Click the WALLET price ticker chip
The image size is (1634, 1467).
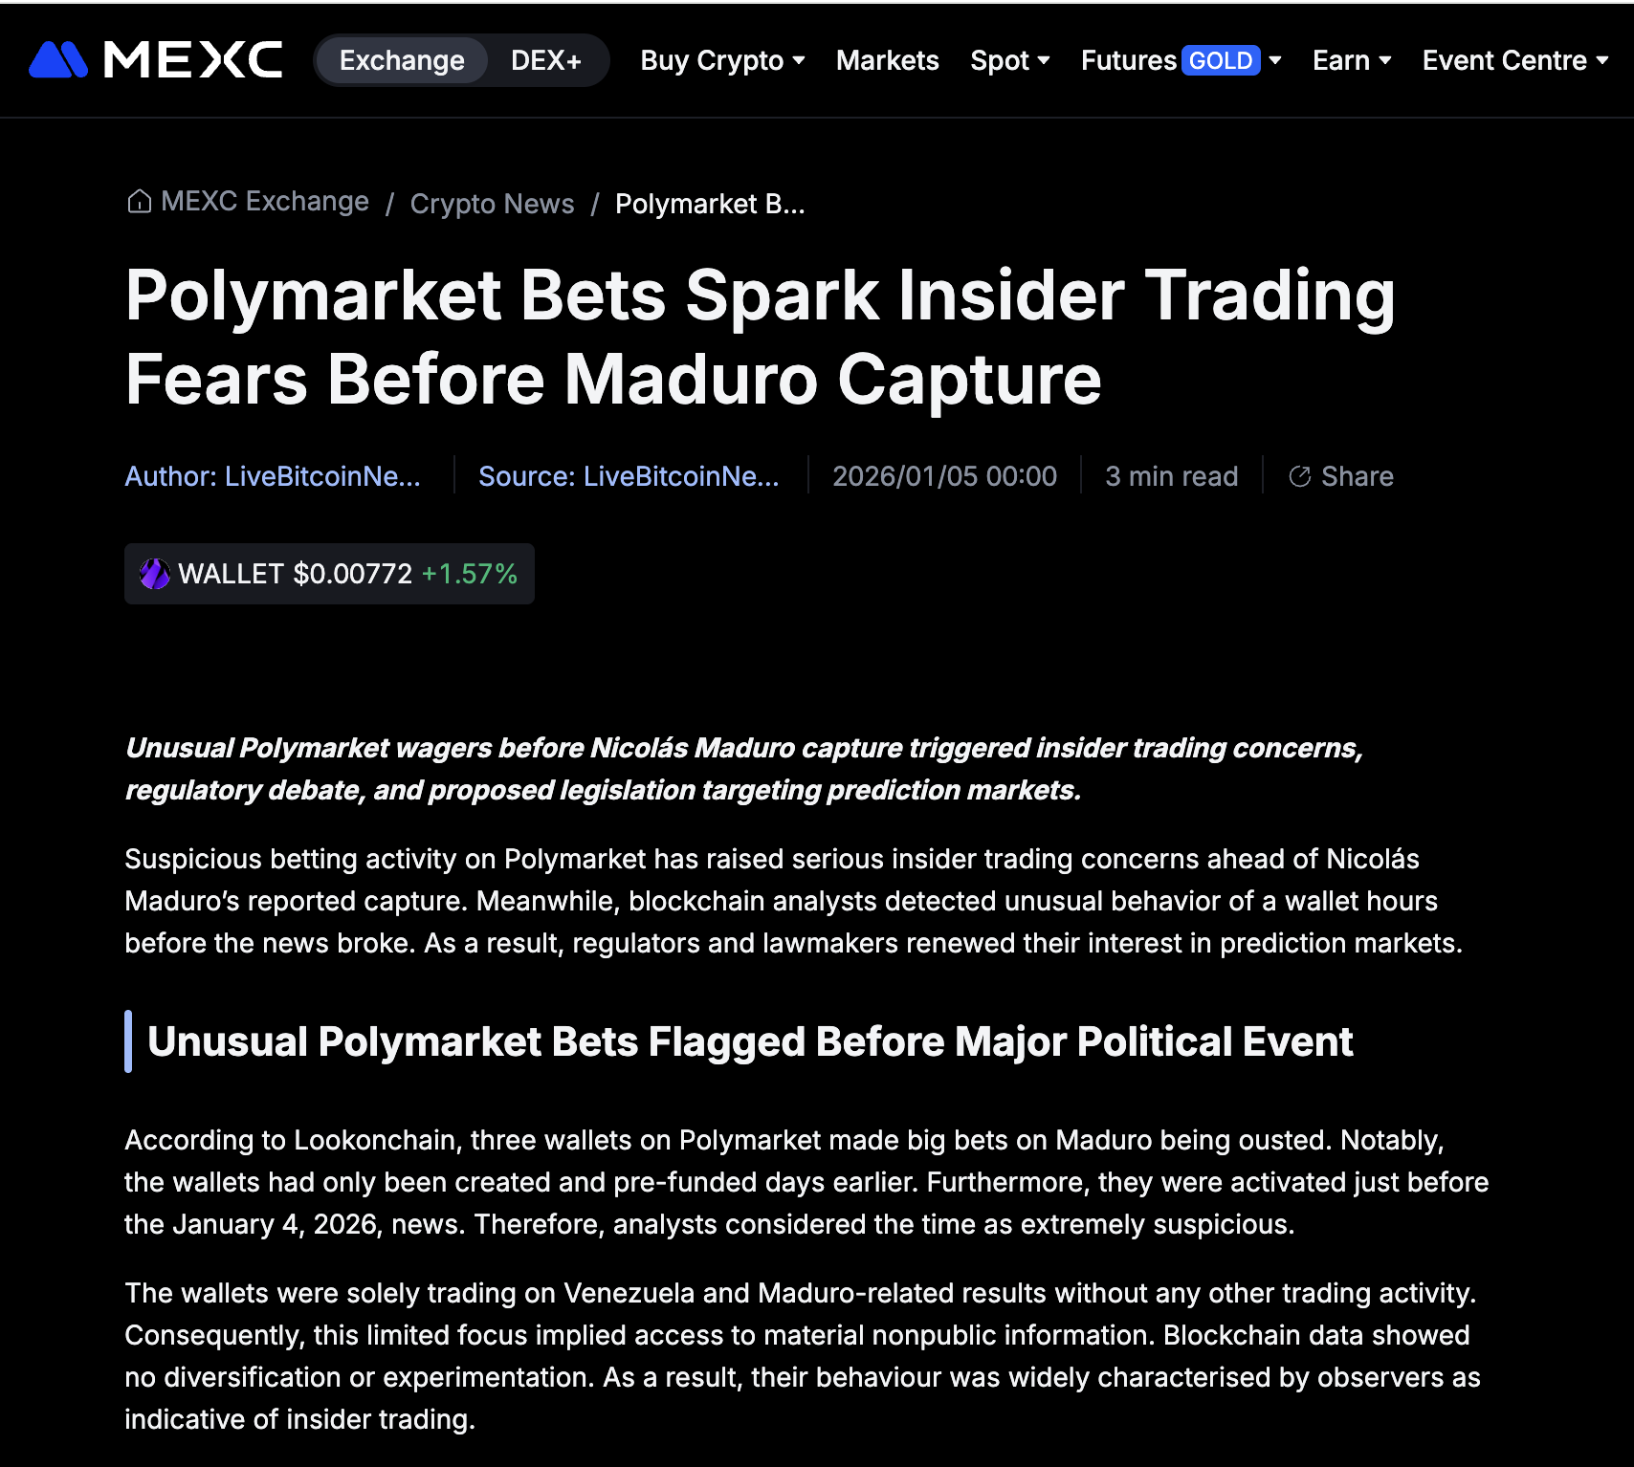[x=329, y=574]
